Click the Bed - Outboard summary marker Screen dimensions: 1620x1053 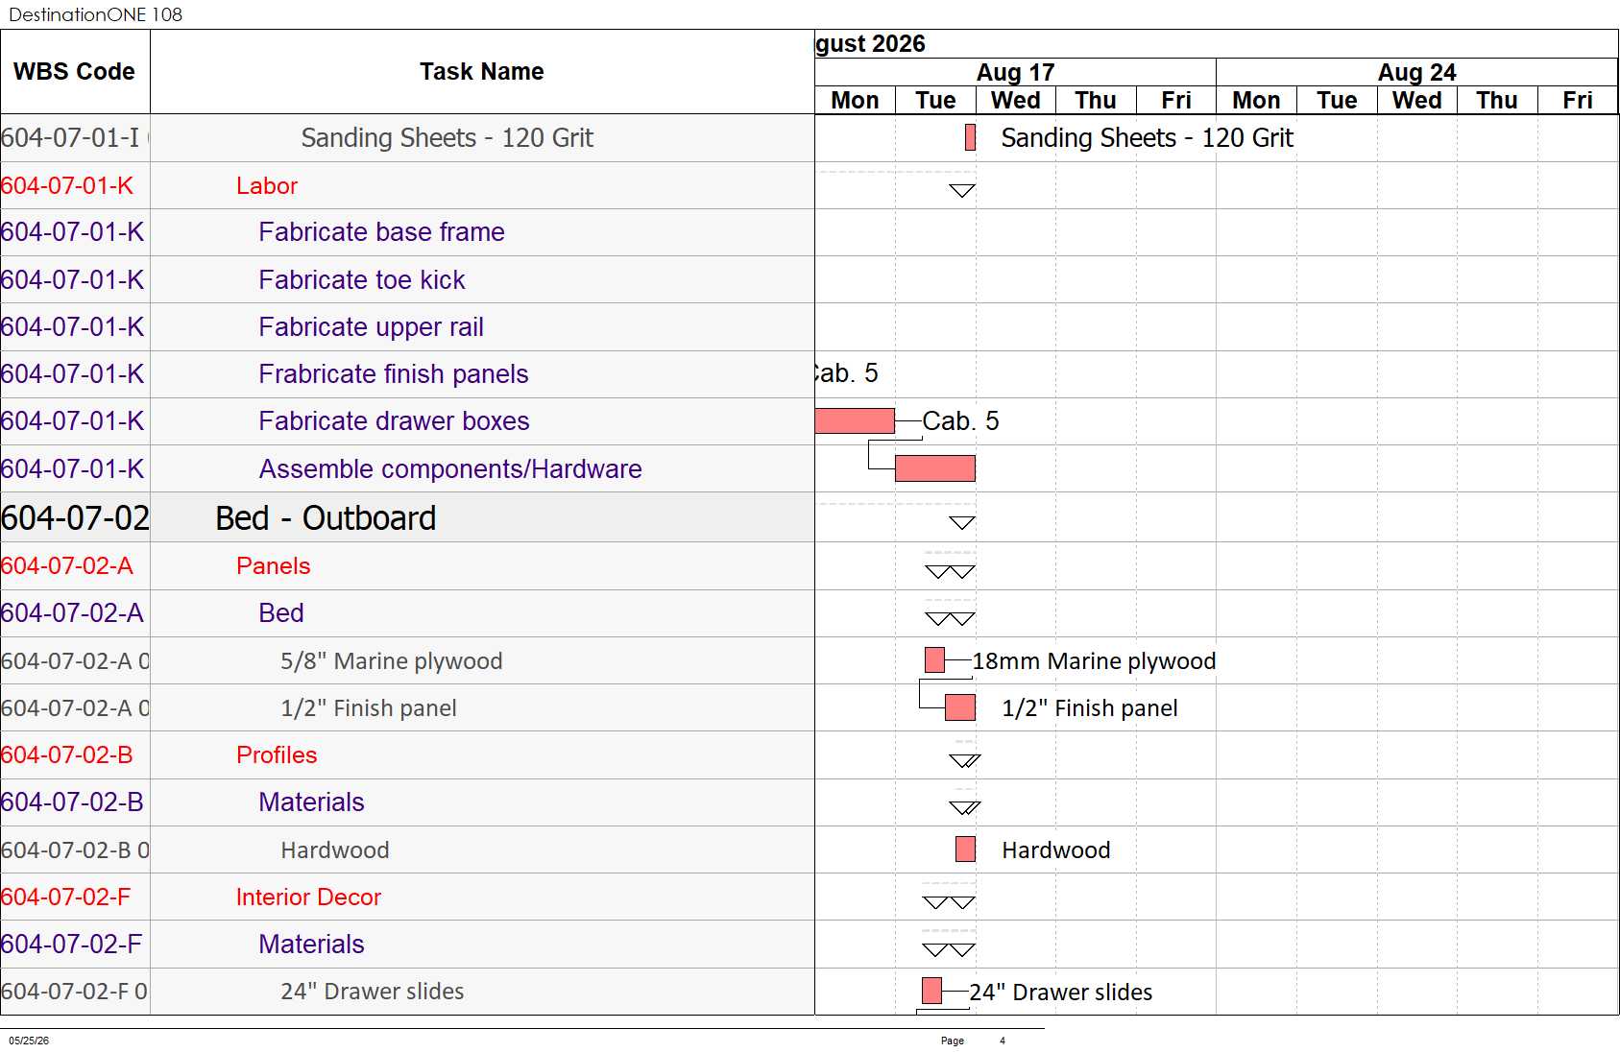coord(961,523)
